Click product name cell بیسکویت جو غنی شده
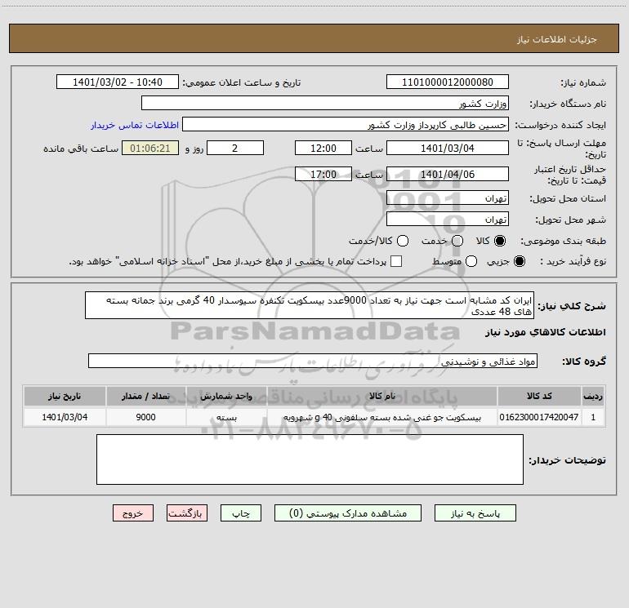629x608 pixels. tap(382, 417)
